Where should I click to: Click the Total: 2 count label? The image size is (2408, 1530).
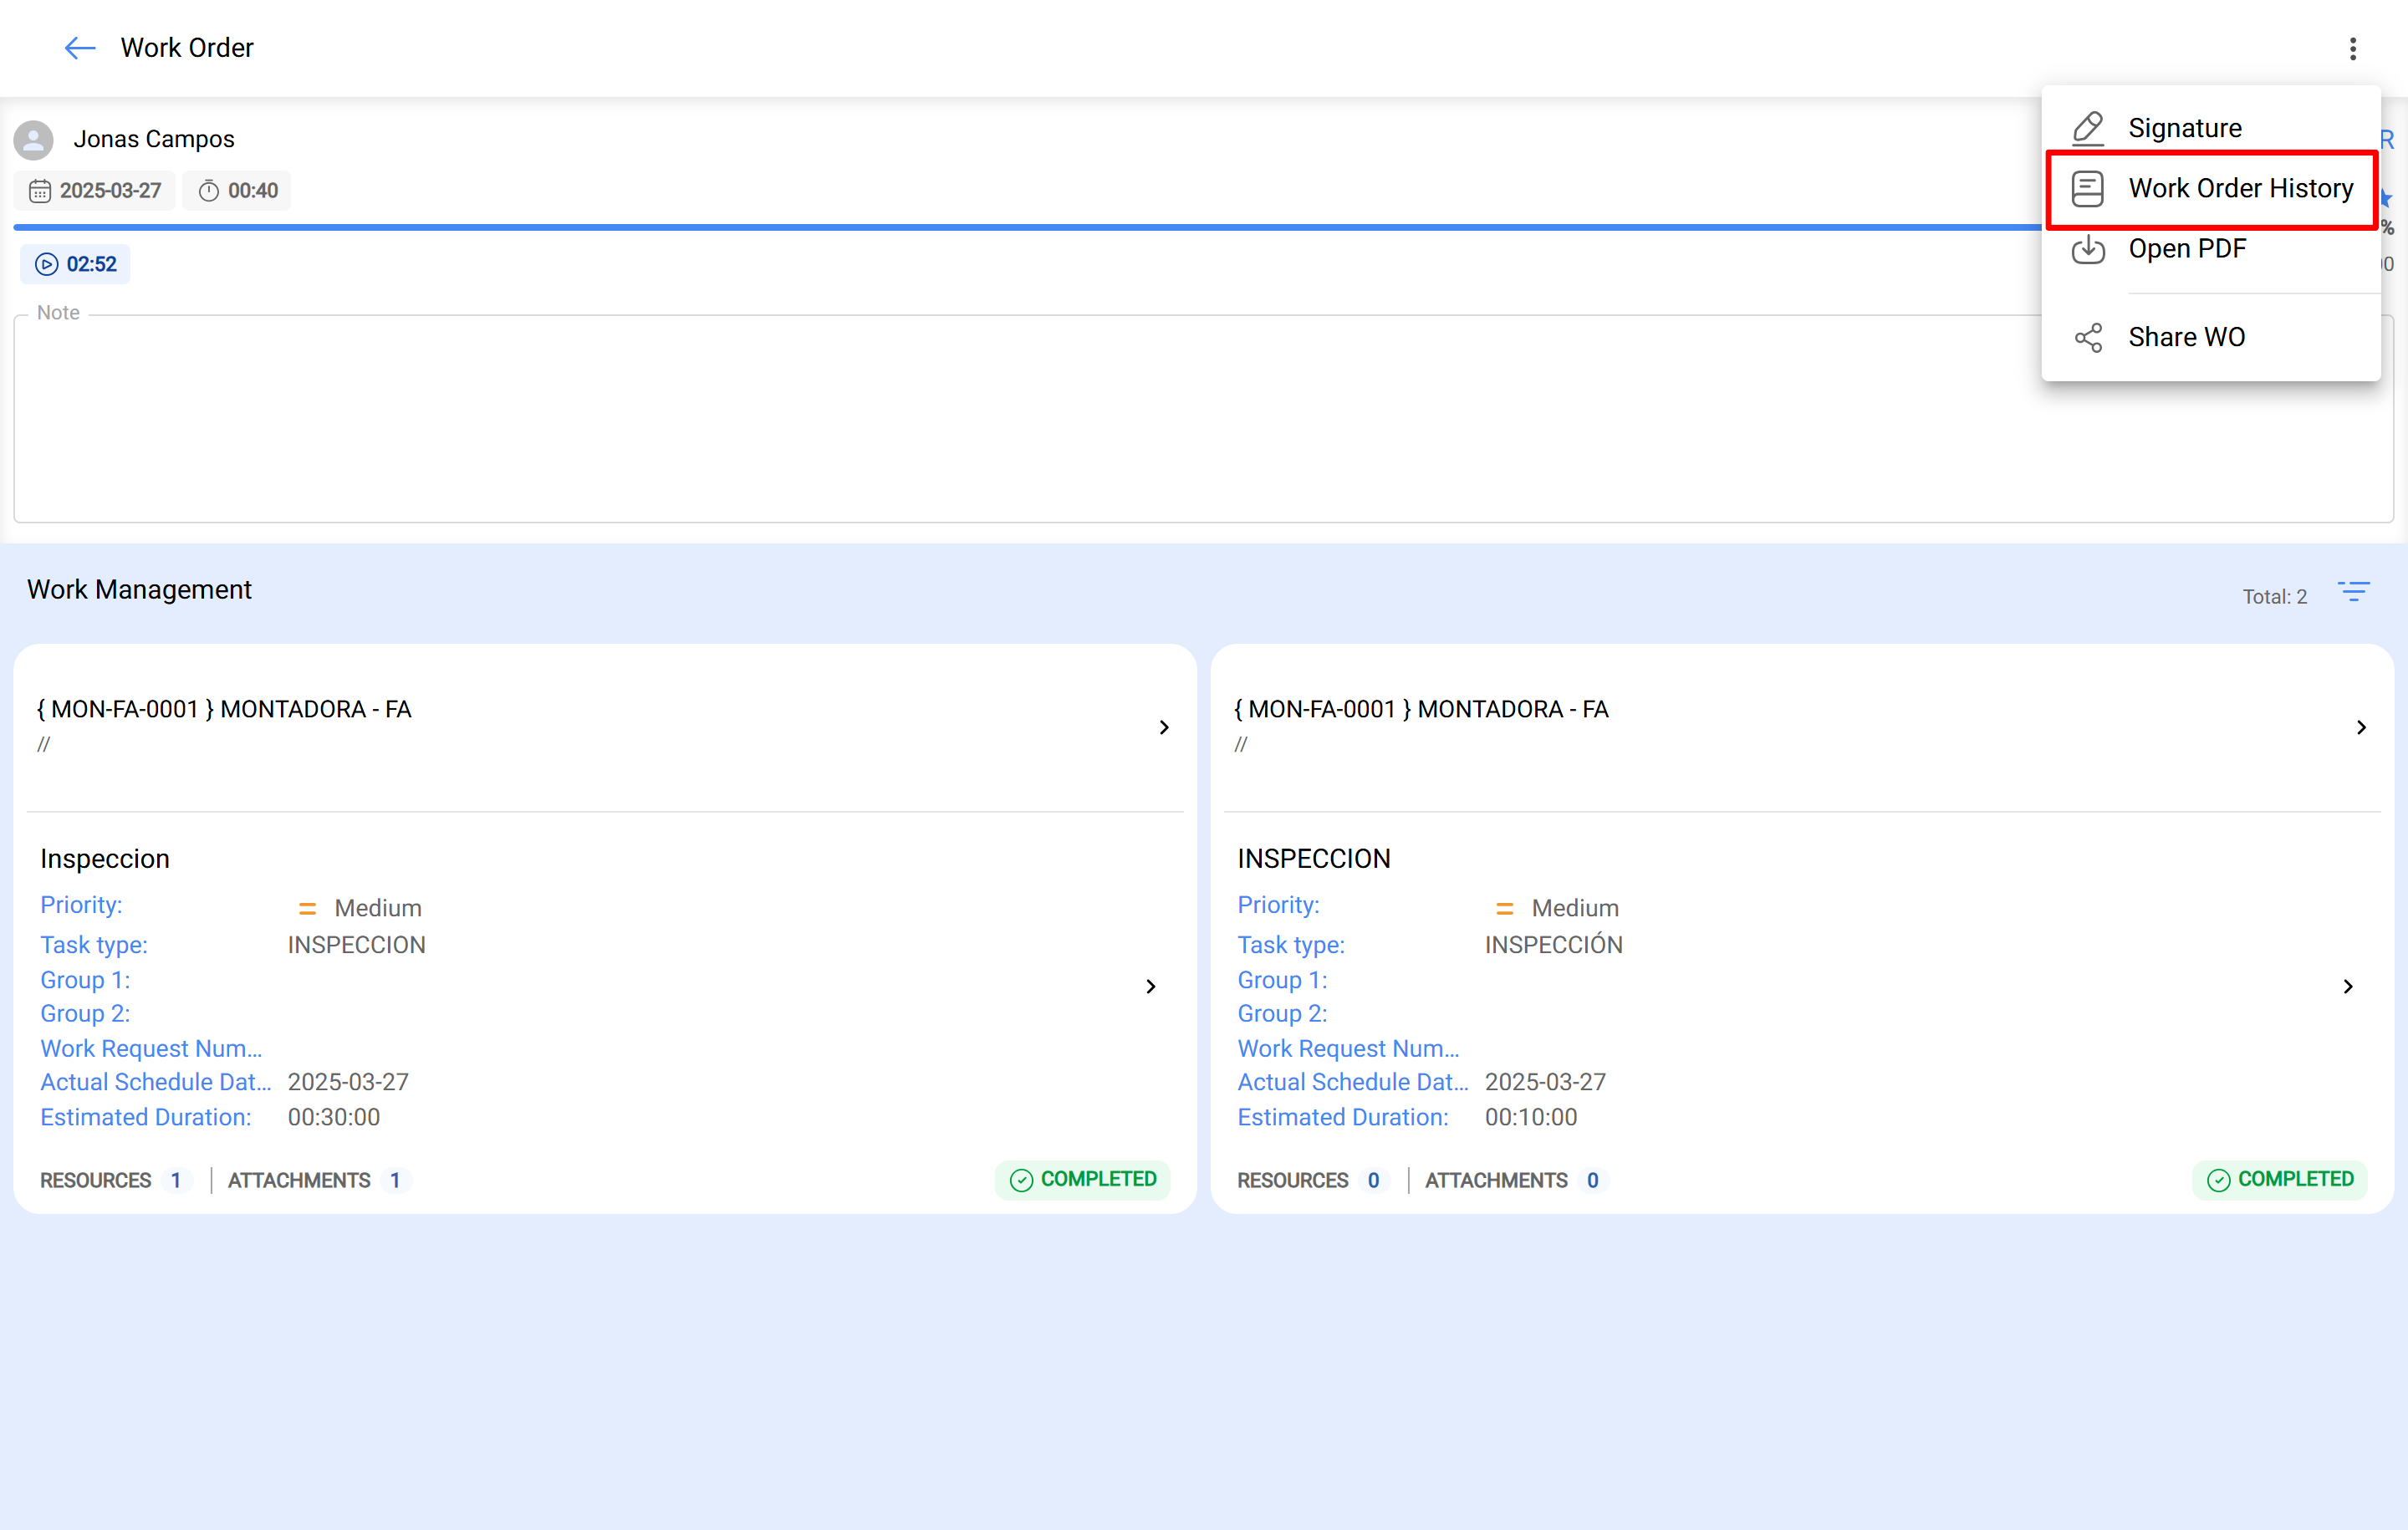pos(2274,597)
